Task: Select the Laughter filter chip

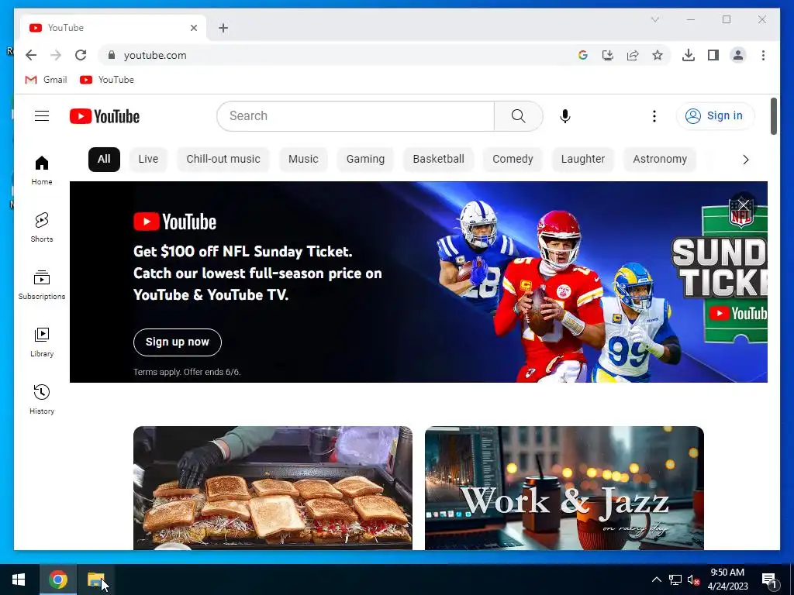Action: point(583,160)
